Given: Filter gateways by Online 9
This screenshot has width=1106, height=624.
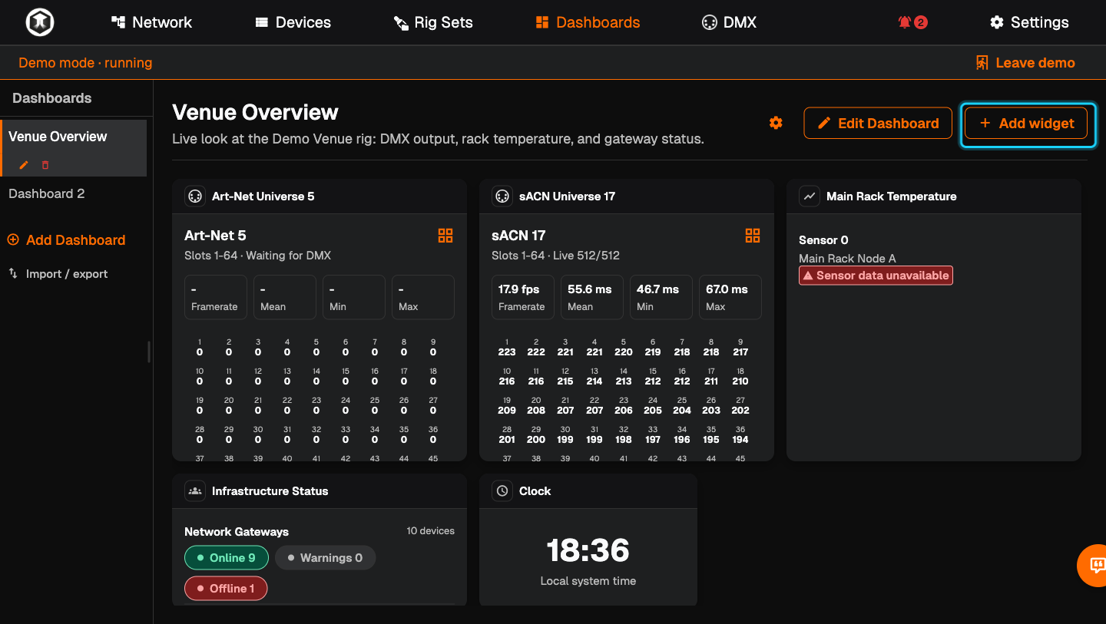Looking at the screenshot, I should click(226, 558).
